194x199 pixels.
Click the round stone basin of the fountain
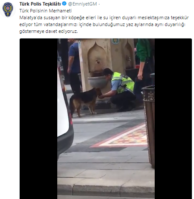pyautogui.click(x=97, y=82)
